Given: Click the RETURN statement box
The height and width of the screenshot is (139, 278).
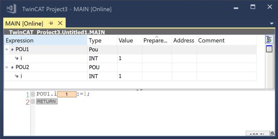Looking at the screenshot, I should click(x=47, y=101).
